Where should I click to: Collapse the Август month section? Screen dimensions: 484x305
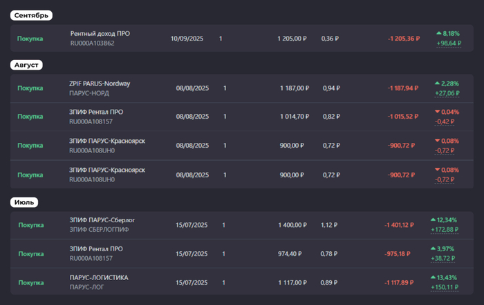pos(28,64)
